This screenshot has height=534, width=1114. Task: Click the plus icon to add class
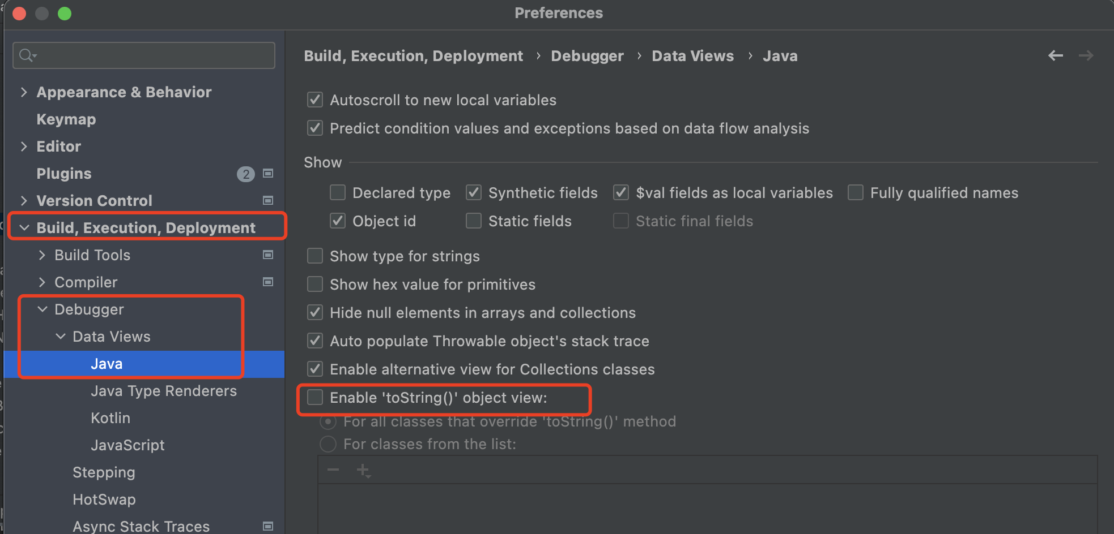363,470
